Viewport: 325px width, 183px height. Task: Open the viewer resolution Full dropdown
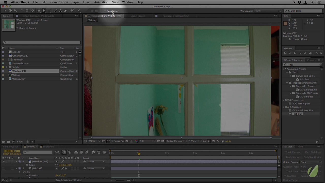[x=147, y=141]
